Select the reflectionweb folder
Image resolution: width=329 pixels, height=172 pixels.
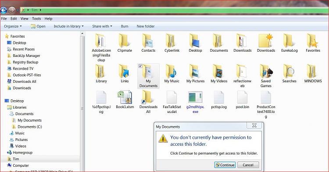pos(242,76)
